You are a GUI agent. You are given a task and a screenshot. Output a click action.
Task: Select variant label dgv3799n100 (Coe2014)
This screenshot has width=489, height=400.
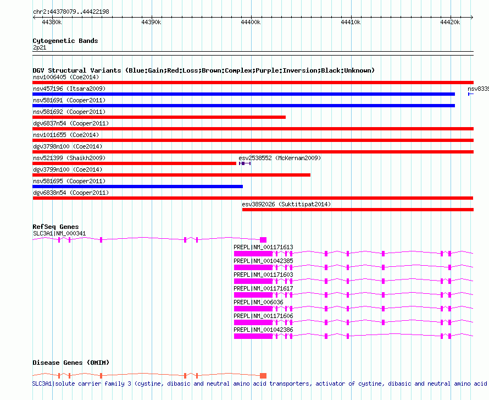[68, 169]
